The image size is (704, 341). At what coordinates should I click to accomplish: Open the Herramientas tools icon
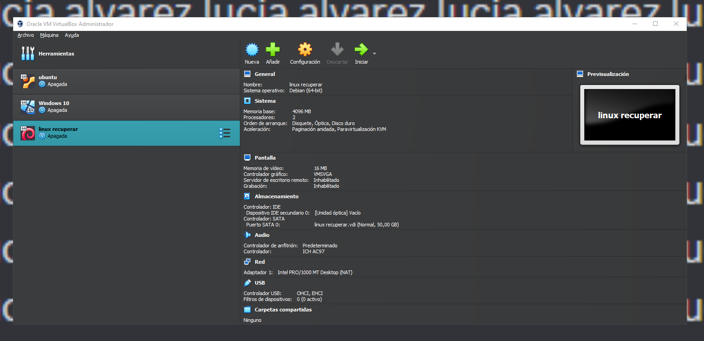pos(28,54)
